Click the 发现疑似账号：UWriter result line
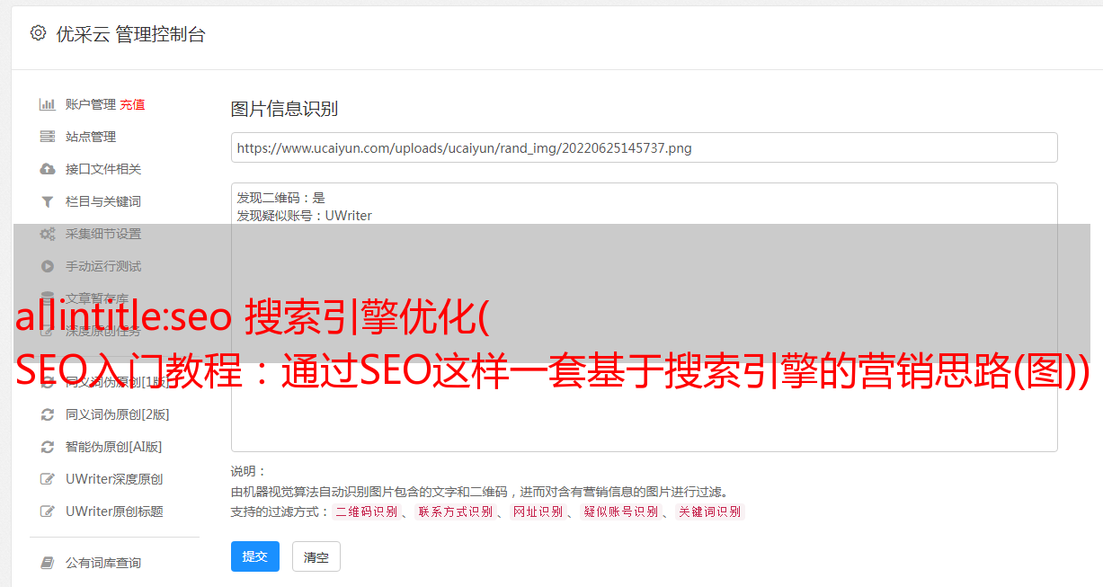Image resolution: width=1103 pixels, height=587 pixels. [305, 216]
